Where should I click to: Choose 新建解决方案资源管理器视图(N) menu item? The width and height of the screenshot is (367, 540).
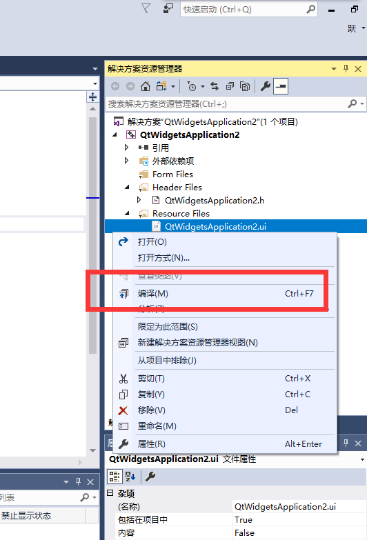click(x=225, y=342)
